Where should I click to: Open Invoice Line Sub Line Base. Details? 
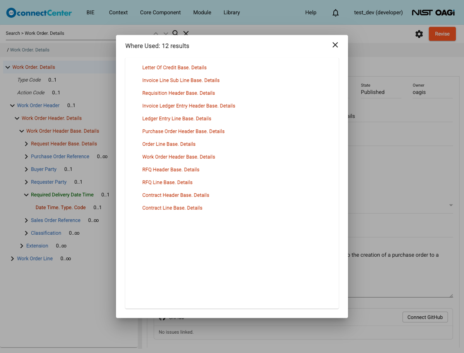click(x=181, y=80)
